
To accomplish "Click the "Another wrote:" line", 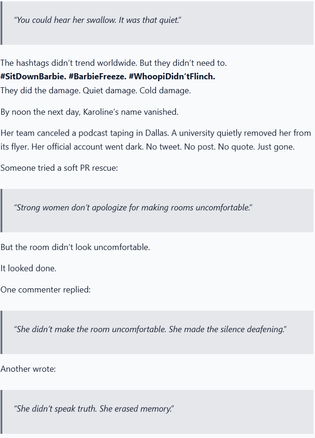I will (x=28, y=369).
